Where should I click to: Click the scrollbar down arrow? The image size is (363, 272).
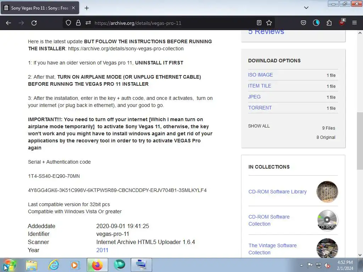pyautogui.click(x=360, y=255)
